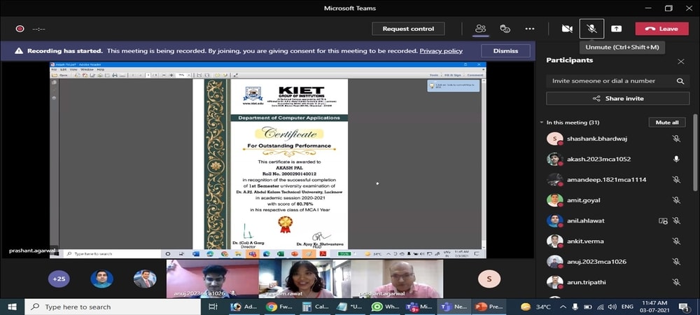
Task: Unmute the microphone in meeting toolbar
Action: [x=591, y=29]
